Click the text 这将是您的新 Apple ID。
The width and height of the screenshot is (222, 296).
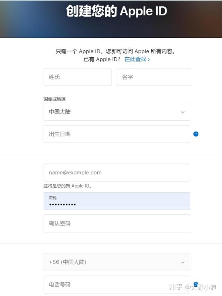click(67, 186)
